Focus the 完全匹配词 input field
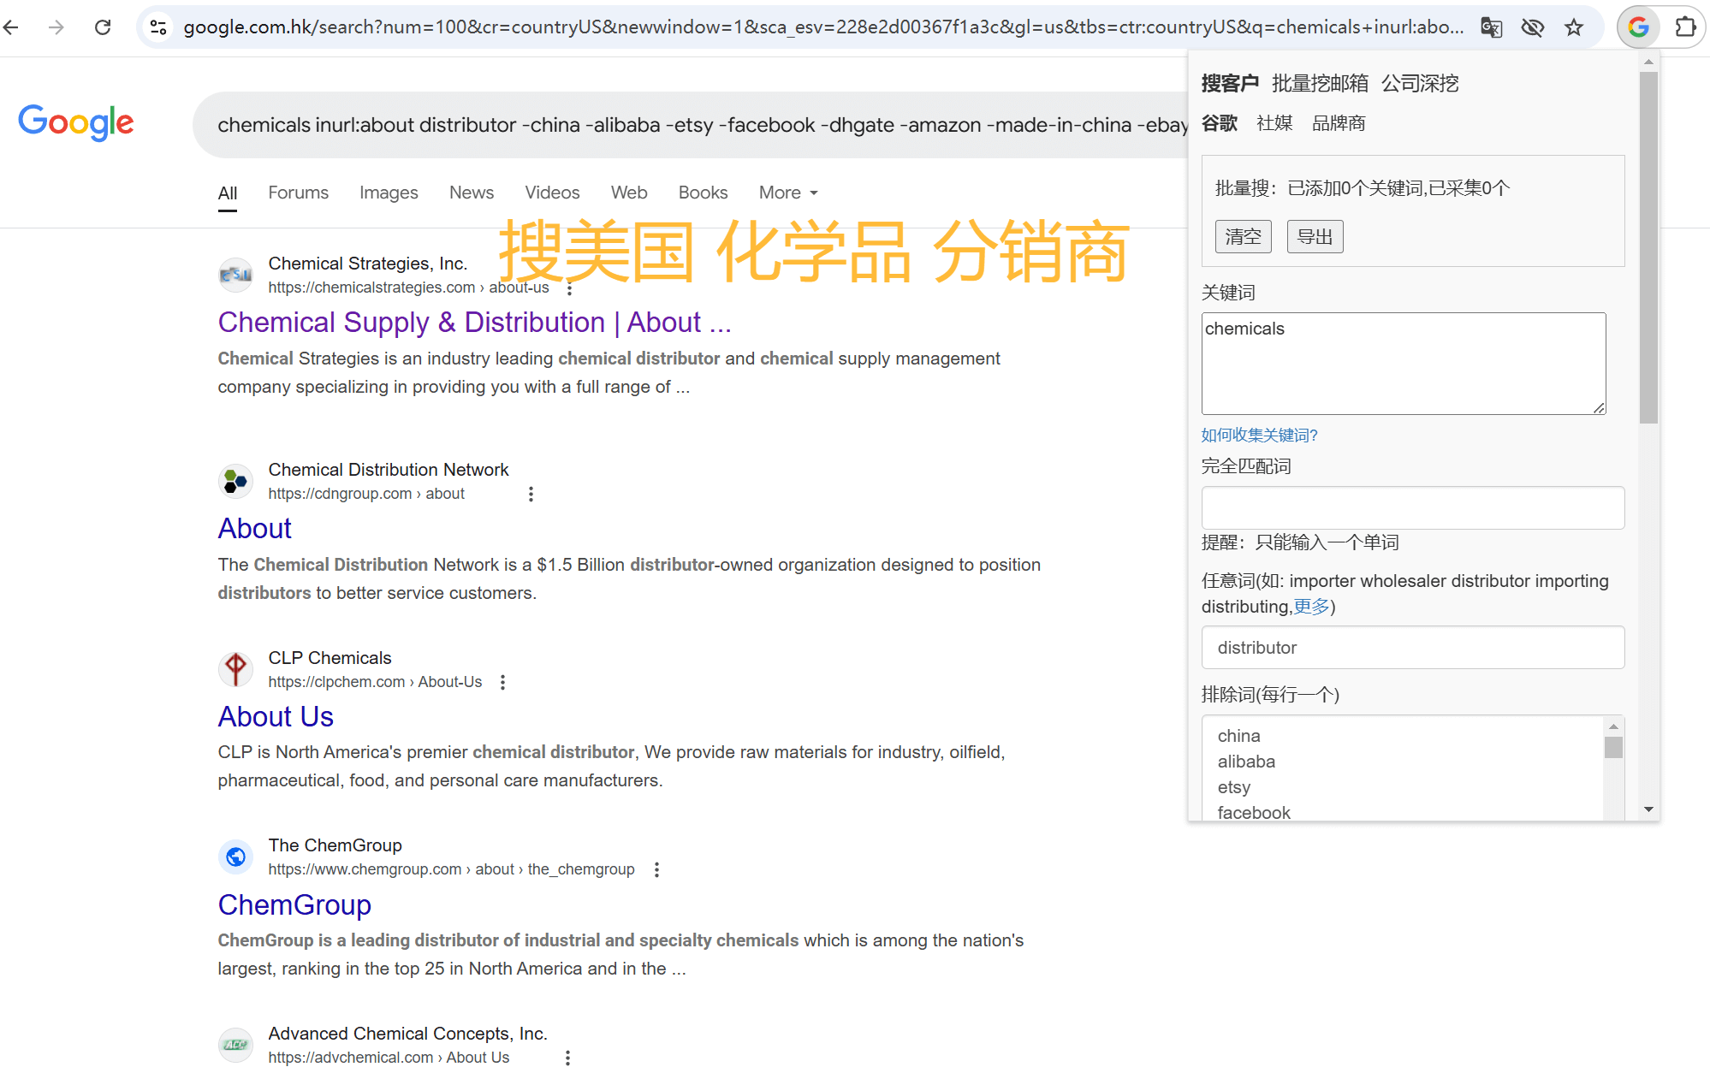 click(1413, 508)
